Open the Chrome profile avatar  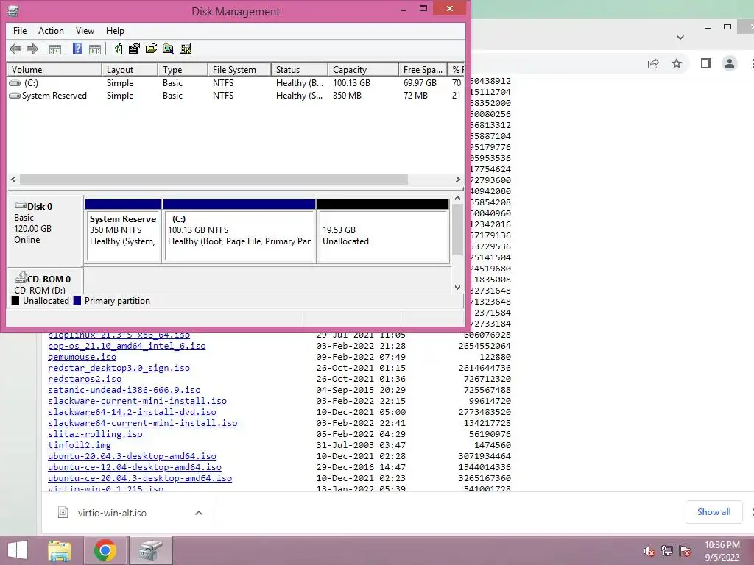pos(730,63)
